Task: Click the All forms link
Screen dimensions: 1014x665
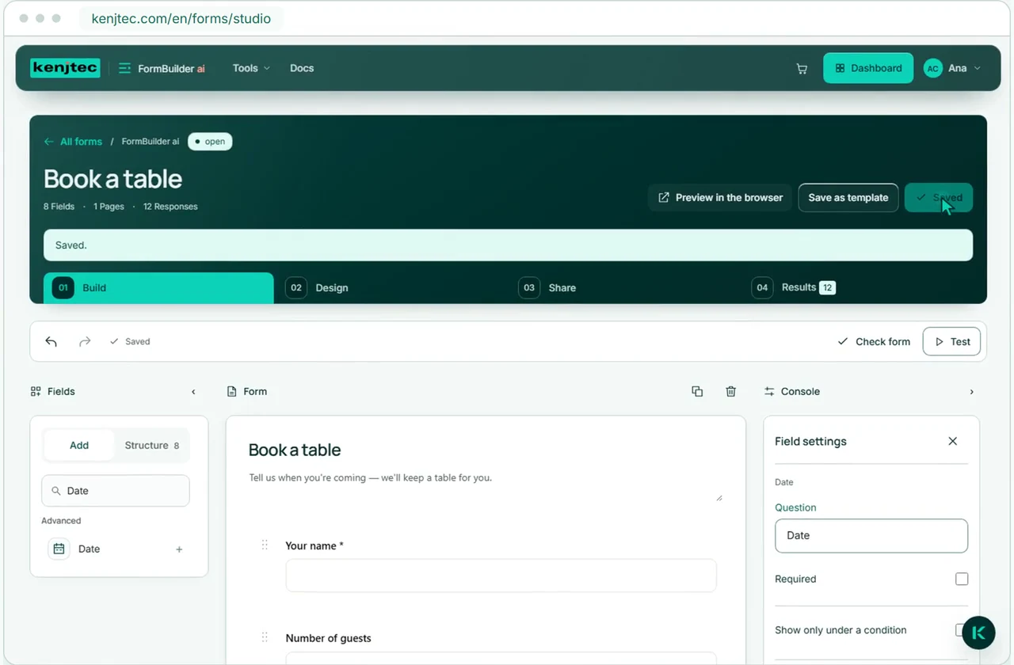Action: coord(81,142)
